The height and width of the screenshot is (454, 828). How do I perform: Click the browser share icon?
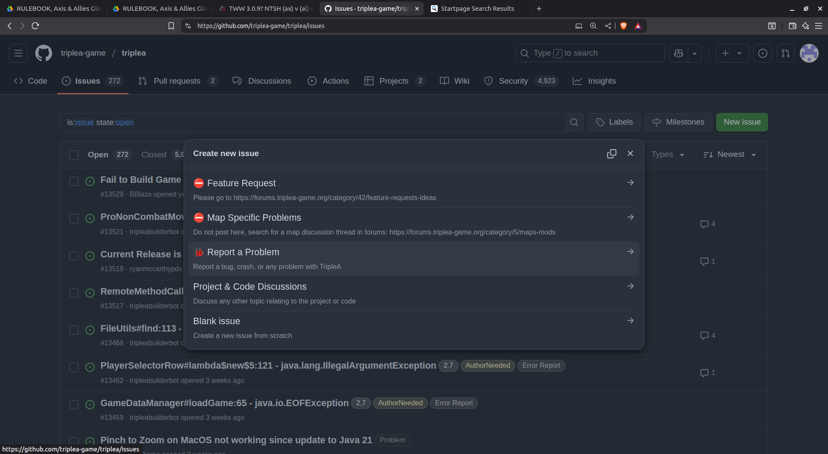(608, 26)
